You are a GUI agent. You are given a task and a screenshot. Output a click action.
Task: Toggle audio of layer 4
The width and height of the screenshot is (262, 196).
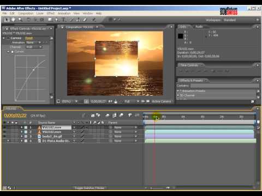8,141
